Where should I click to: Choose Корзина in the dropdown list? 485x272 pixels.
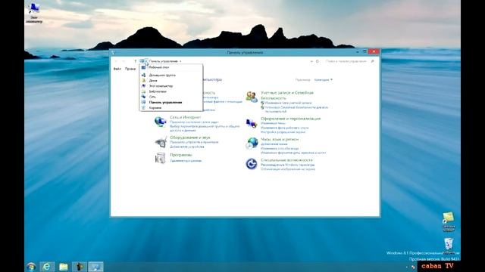tap(171, 107)
